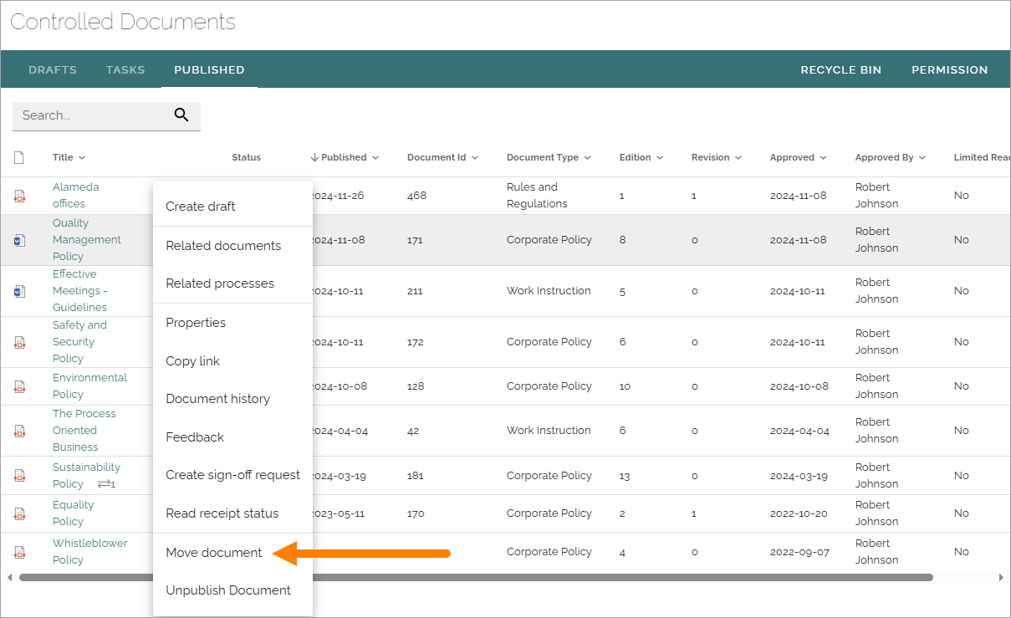Viewport: 1011px width, 618px height.
Task: Choose Move document menu entry
Action: tap(232, 553)
